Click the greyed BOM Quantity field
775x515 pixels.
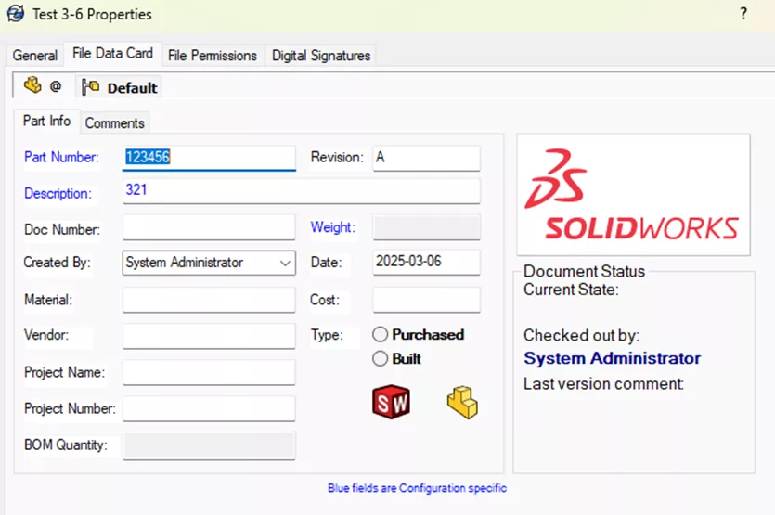click(209, 445)
